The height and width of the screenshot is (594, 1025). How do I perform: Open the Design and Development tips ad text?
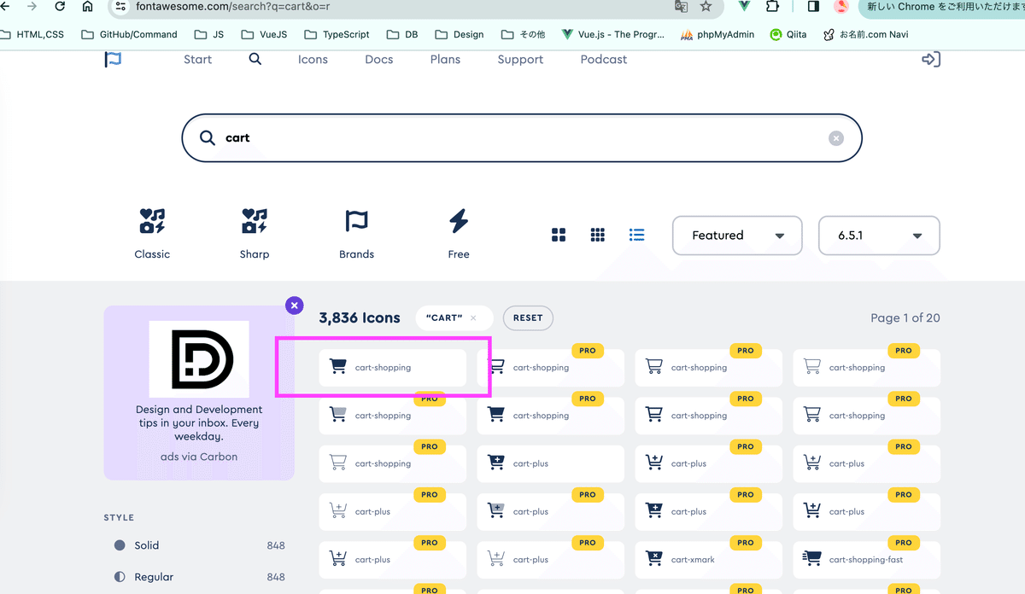click(199, 423)
